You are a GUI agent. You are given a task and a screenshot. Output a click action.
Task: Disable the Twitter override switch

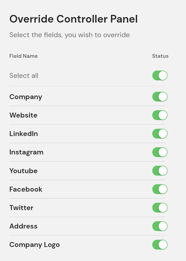pyautogui.click(x=160, y=208)
